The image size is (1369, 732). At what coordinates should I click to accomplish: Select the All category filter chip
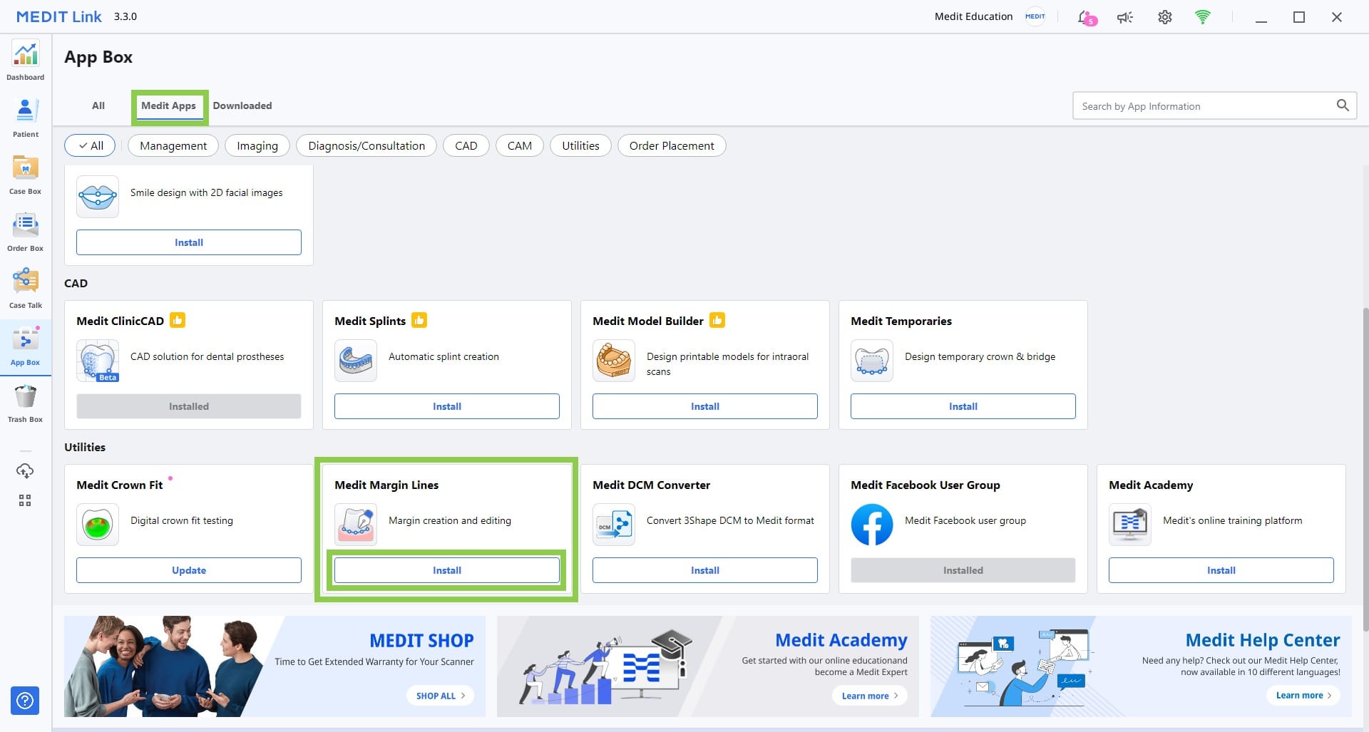[90, 145]
